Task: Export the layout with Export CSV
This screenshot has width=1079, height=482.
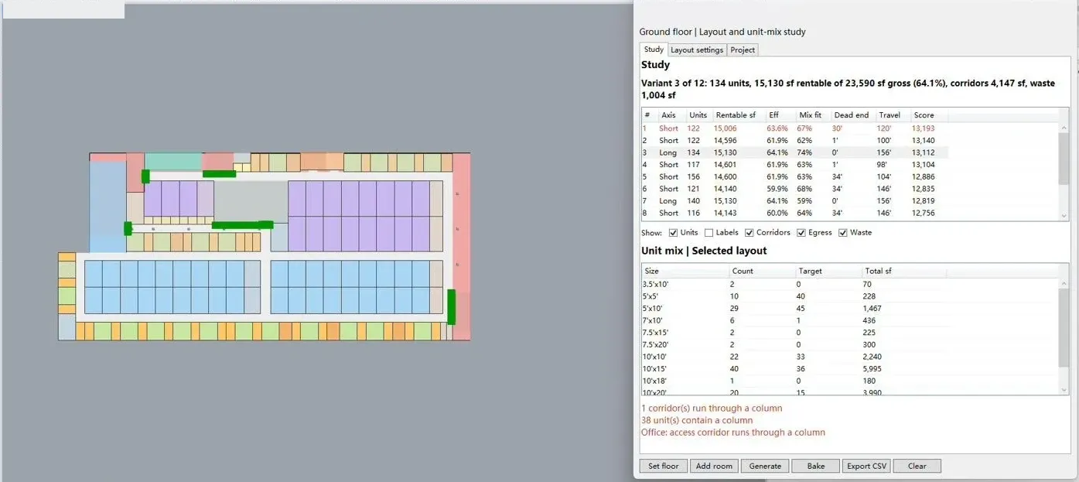Action: pos(866,466)
